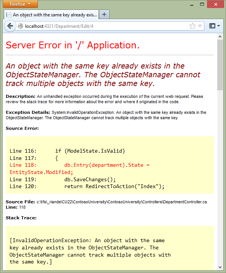This screenshot has height=273, width=226.
Task: Maximize the Firefox window
Action: point(202,4)
